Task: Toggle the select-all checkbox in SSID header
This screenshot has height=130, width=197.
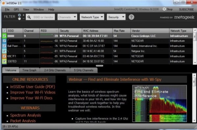Action: pos(4,31)
